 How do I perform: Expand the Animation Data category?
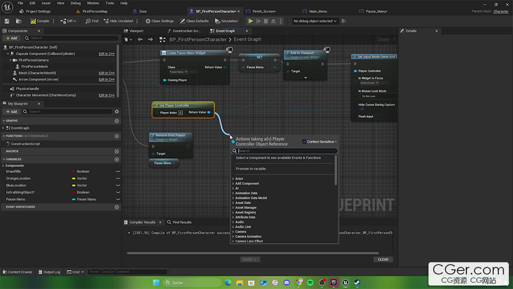[x=233, y=193]
